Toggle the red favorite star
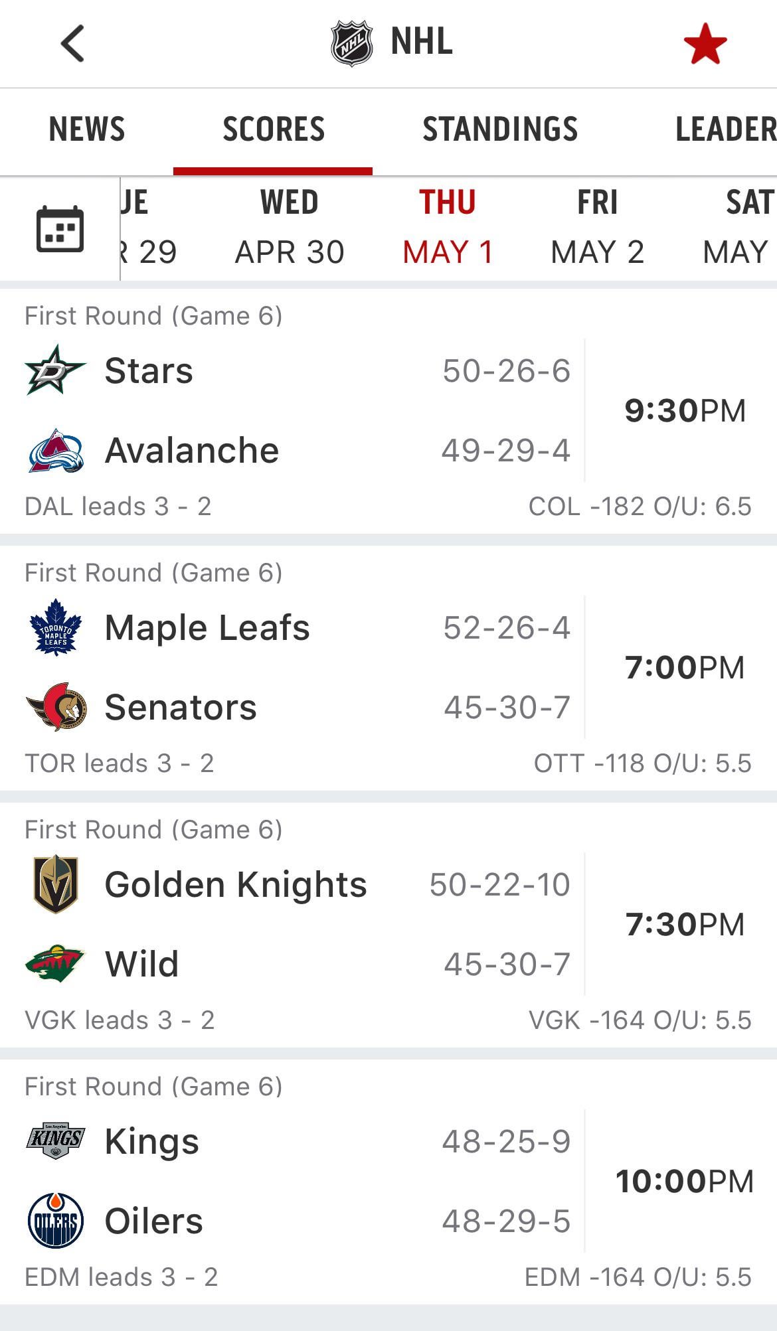777x1331 pixels. [x=705, y=44]
